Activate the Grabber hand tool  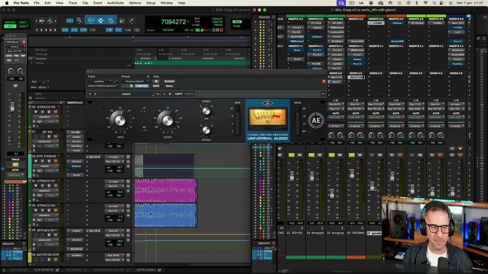pyautogui.click(x=111, y=21)
